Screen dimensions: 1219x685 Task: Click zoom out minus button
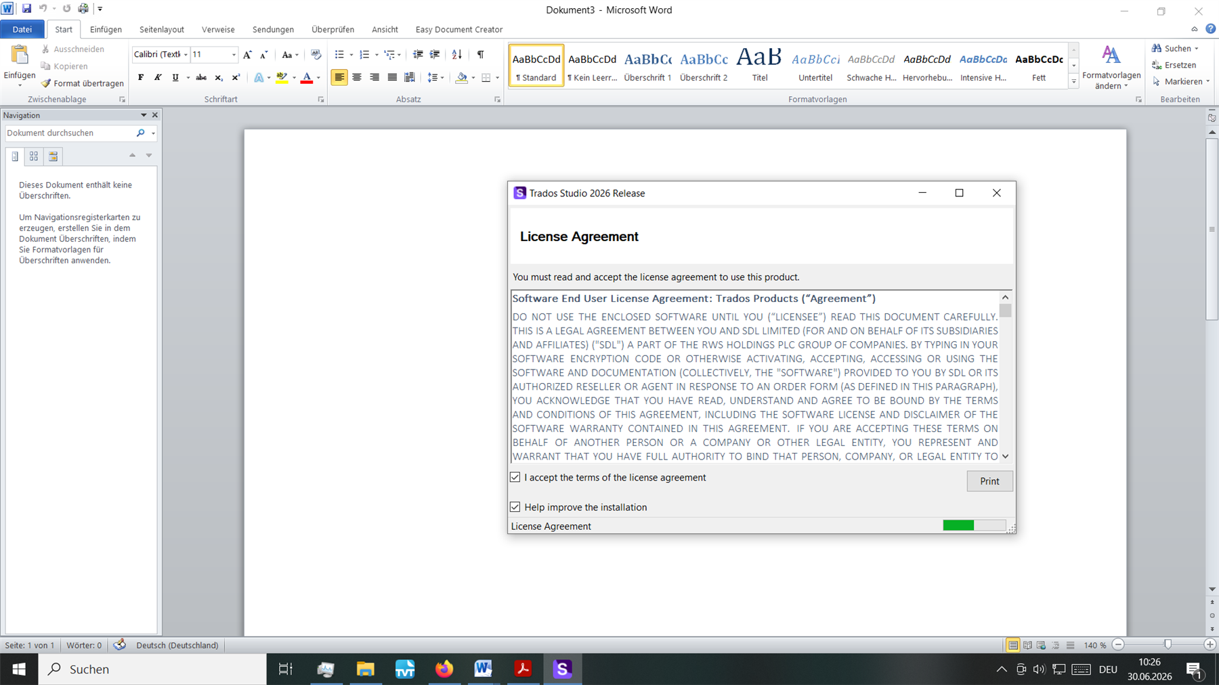1119,644
